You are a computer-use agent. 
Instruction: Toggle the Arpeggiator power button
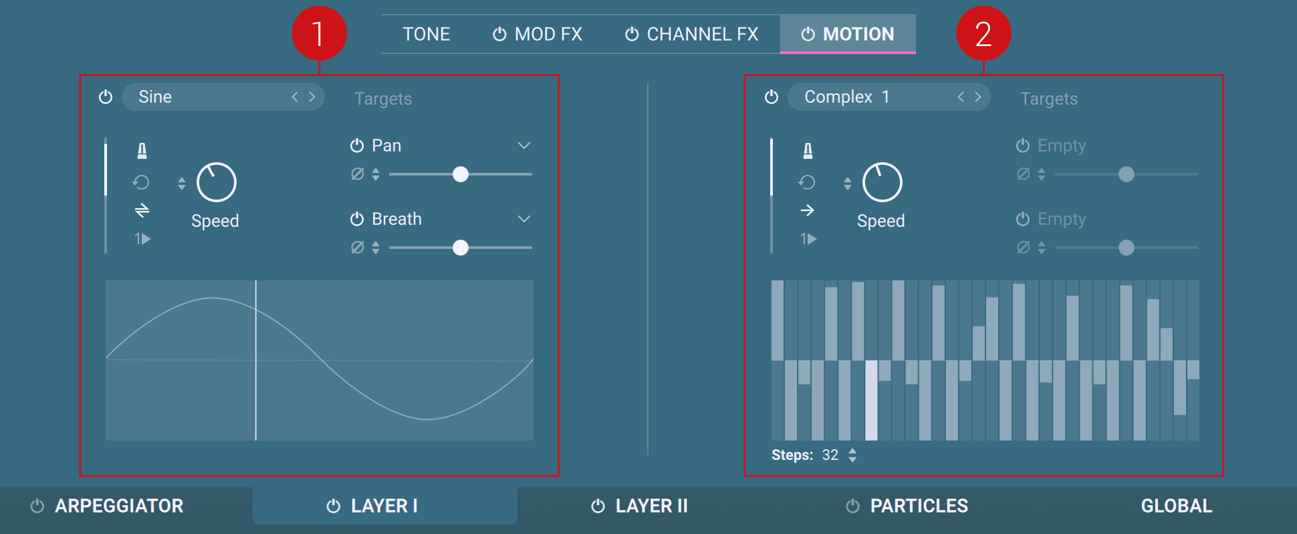(x=37, y=506)
